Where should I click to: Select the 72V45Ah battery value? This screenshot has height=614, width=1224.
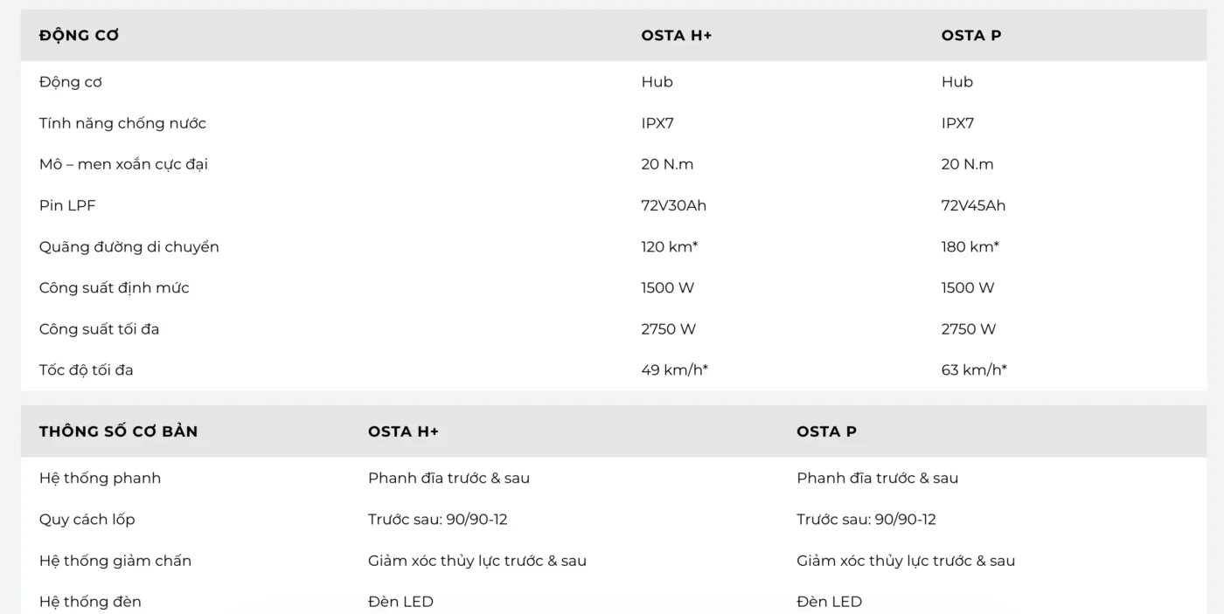973,206
